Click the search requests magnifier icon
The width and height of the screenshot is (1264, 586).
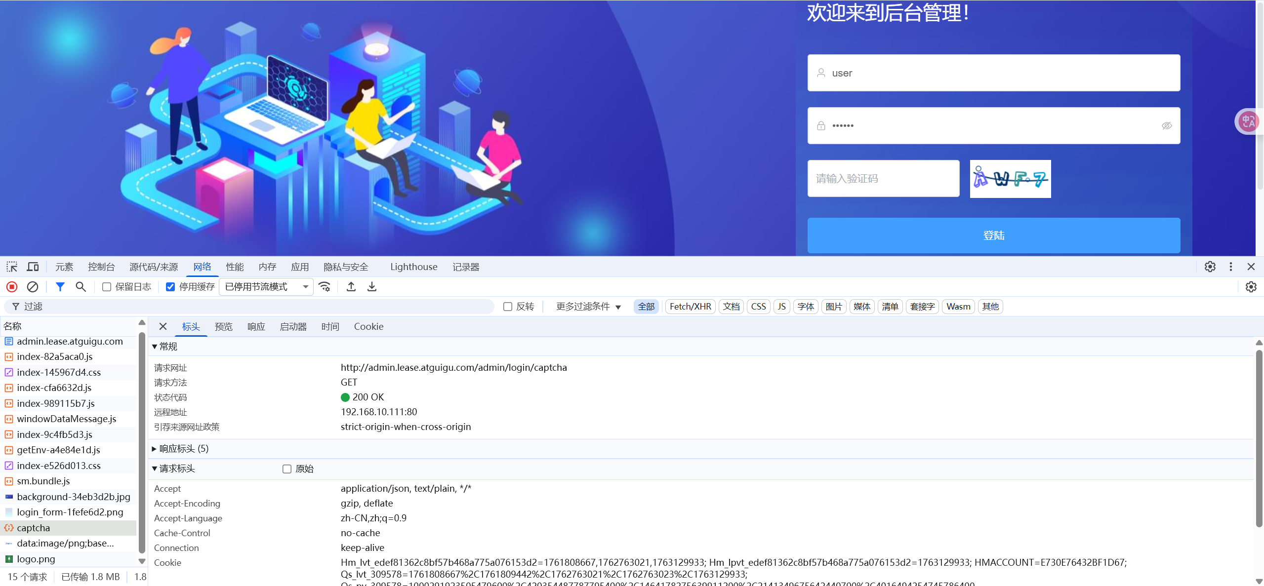click(81, 287)
